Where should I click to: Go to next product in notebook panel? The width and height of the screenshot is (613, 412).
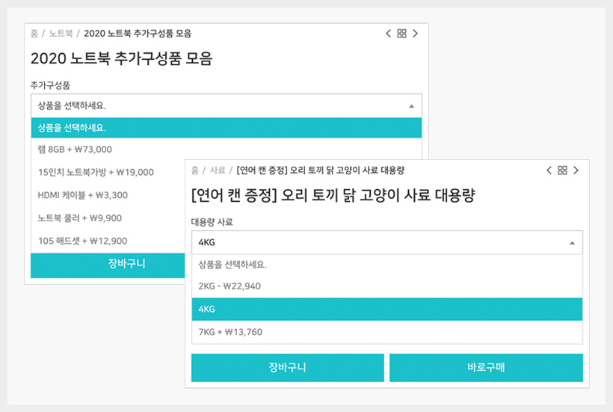click(x=415, y=34)
